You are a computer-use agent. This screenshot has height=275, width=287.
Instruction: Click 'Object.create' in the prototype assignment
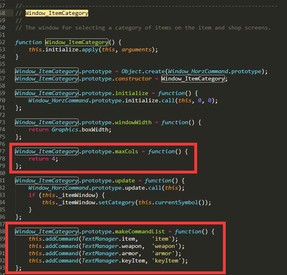pos(143,72)
